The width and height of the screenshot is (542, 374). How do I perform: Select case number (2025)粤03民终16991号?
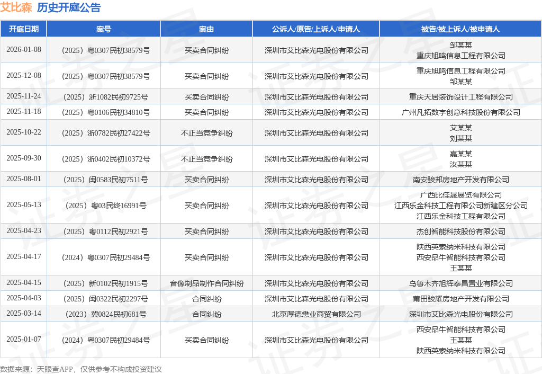click(x=105, y=206)
